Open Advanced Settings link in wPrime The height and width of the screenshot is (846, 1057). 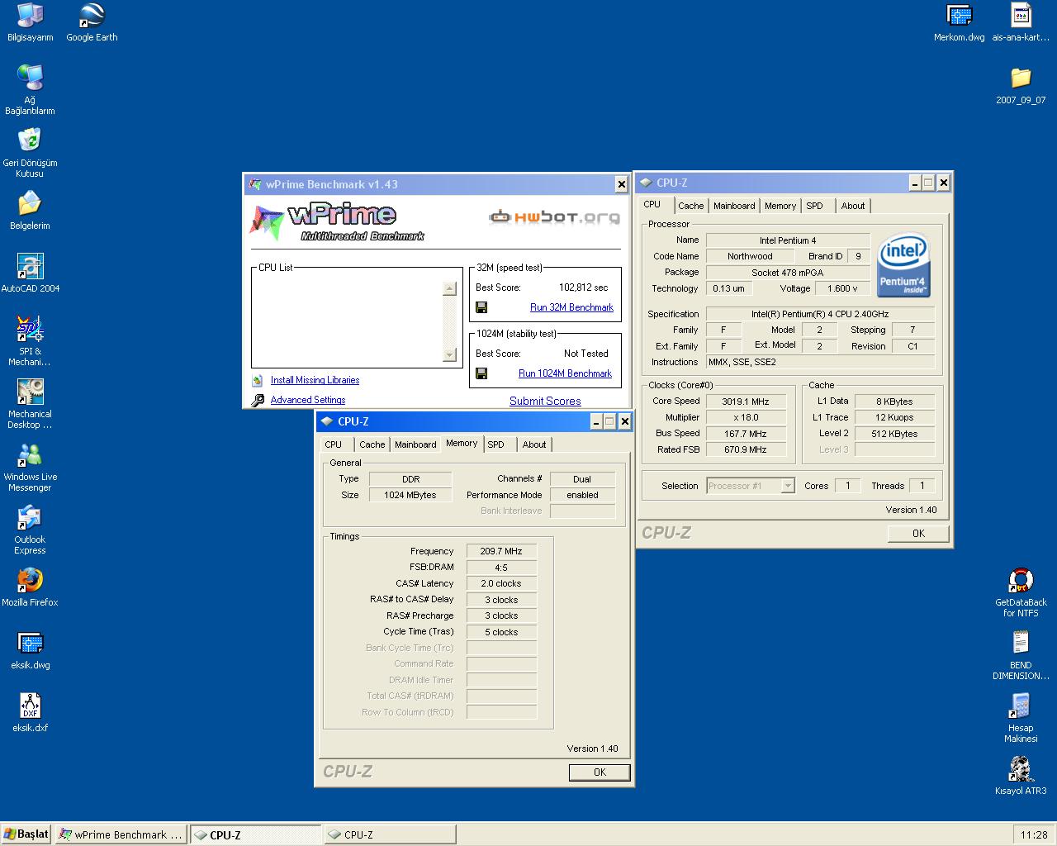[308, 400]
